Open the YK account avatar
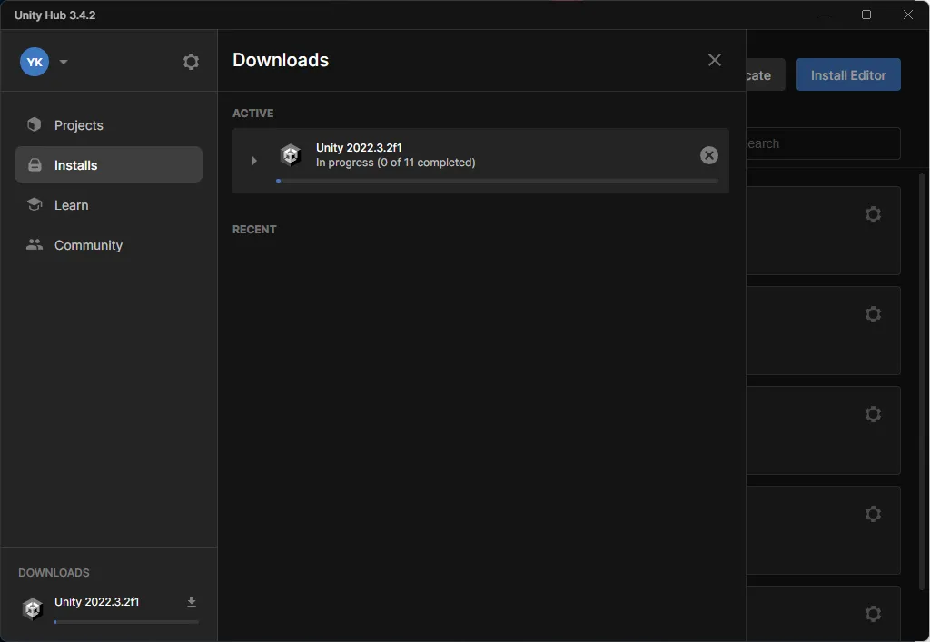This screenshot has width=930, height=642. pos(35,62)
